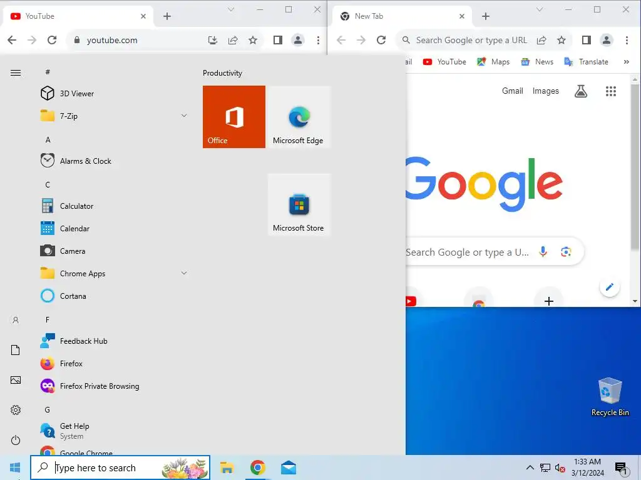Image resolution: width=641 pixels, height=480 pixels.
Task: Show hidden system tray icons
Action: pyautogui.click(x=530, y=467)
